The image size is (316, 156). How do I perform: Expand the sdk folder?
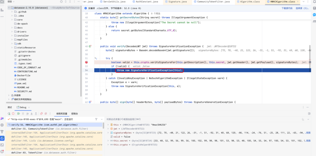(x=12, y=44)
